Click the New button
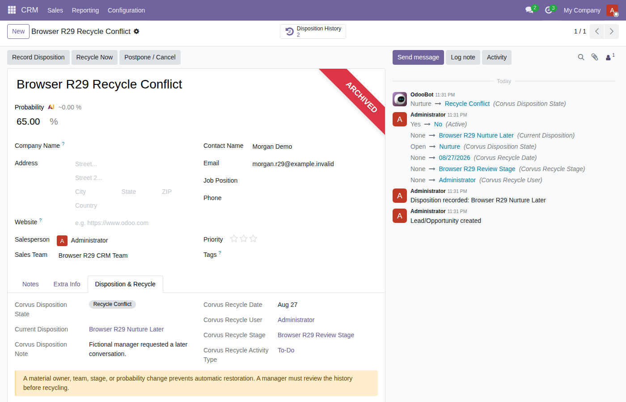The image size is (626, 402). (x=18, y=31)
